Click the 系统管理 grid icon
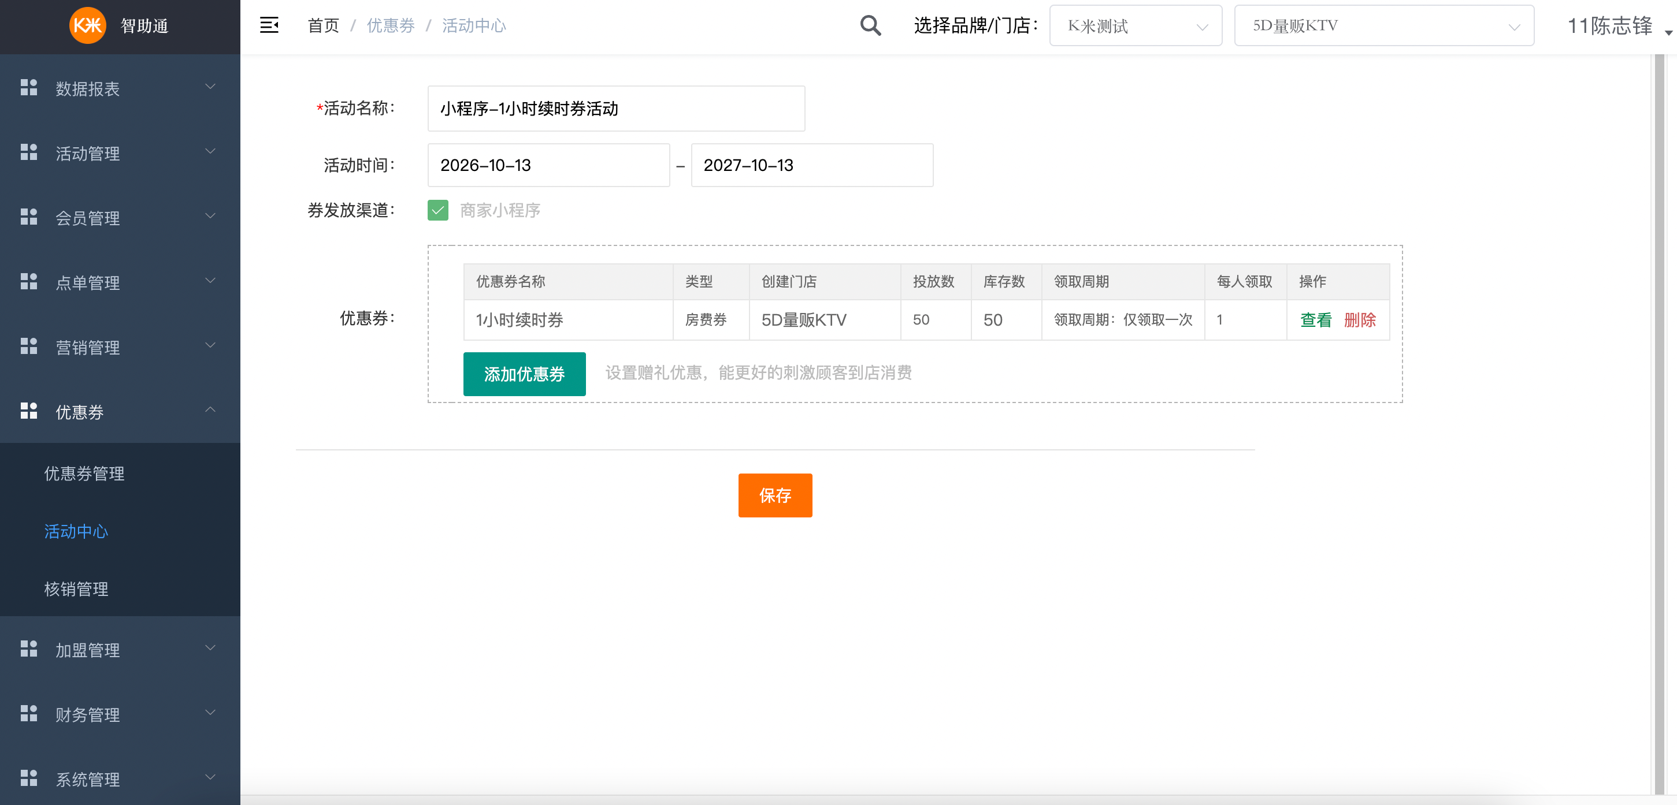This screenshot has height=805, width=1677. pyautogui.click(x=29, y=778)
